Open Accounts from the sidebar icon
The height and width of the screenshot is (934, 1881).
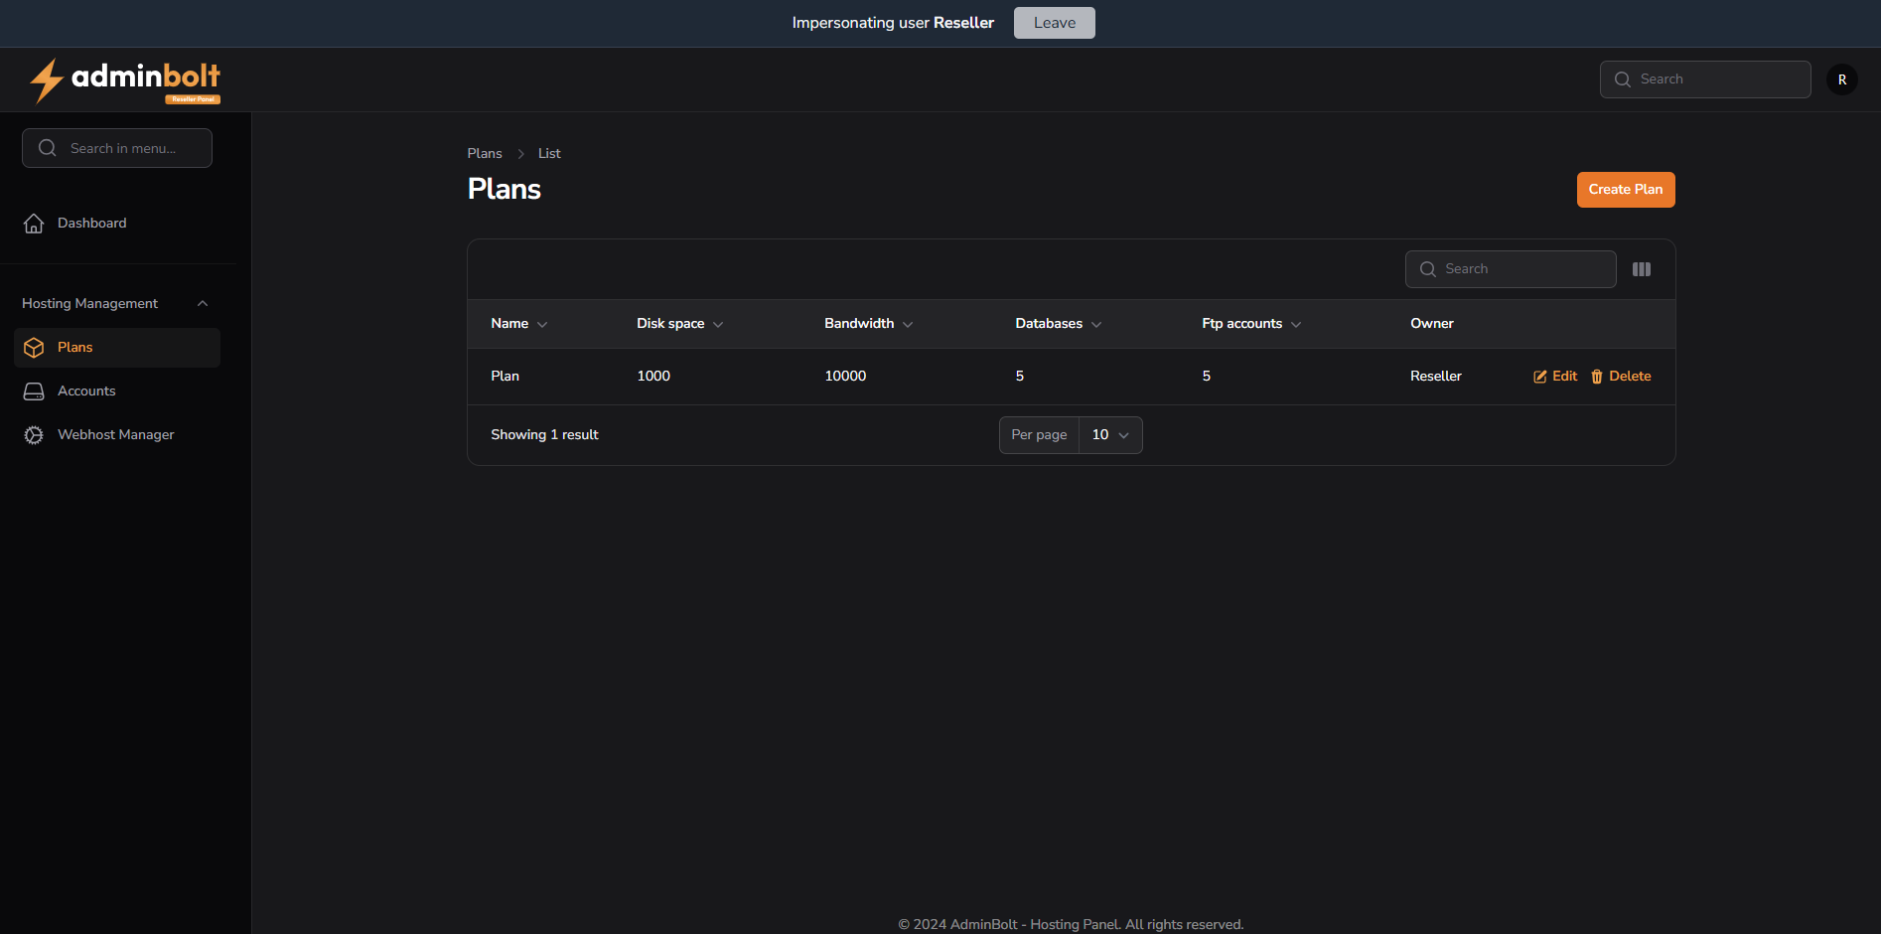(x=34, y=390)
